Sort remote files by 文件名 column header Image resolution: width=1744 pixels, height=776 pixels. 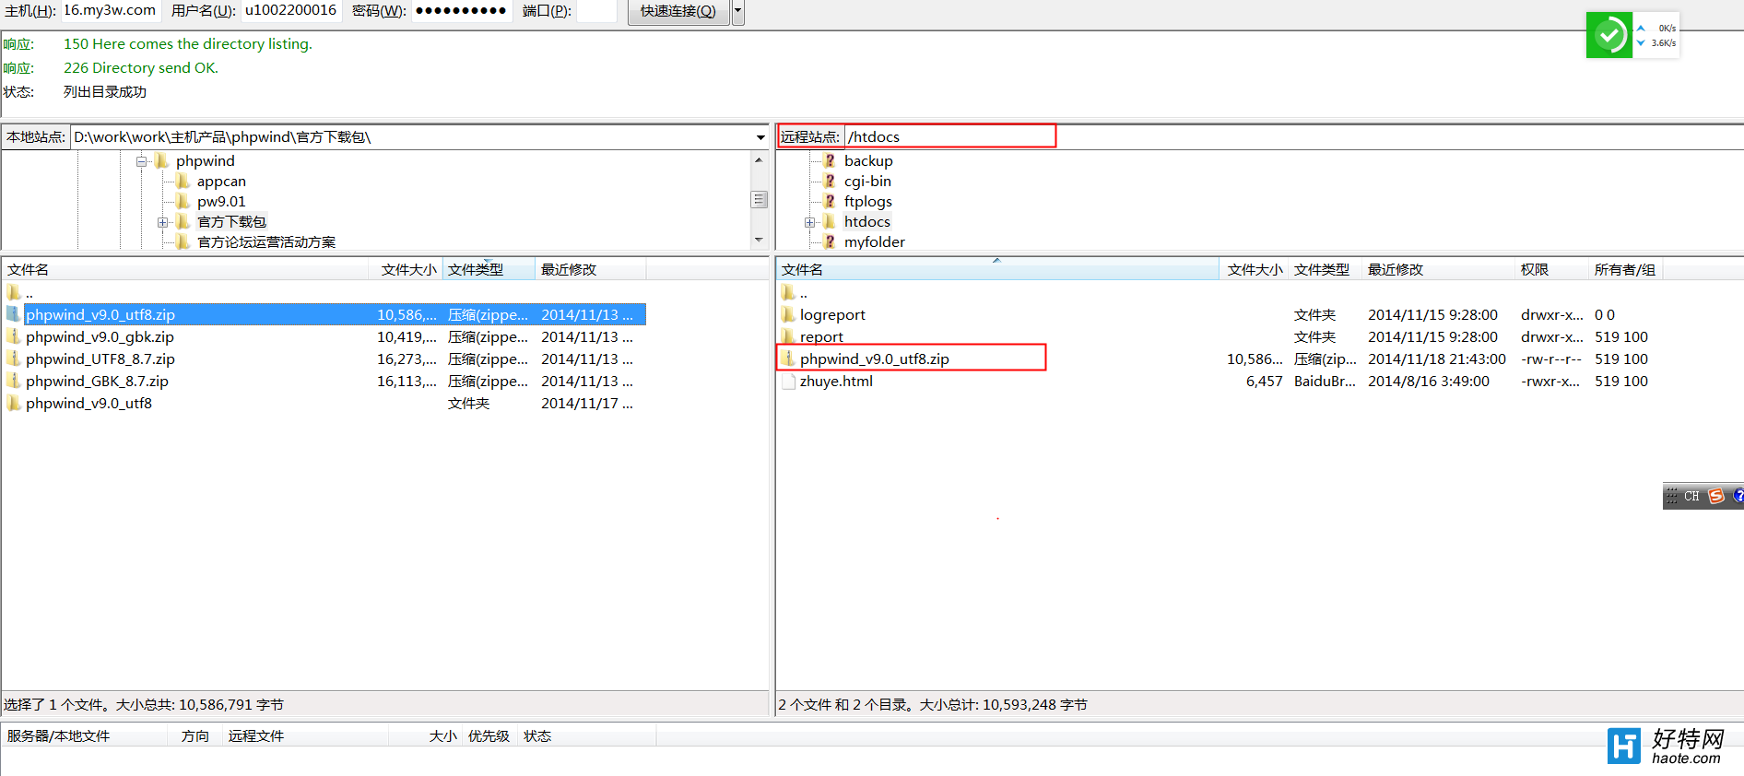tap(997, 270)
